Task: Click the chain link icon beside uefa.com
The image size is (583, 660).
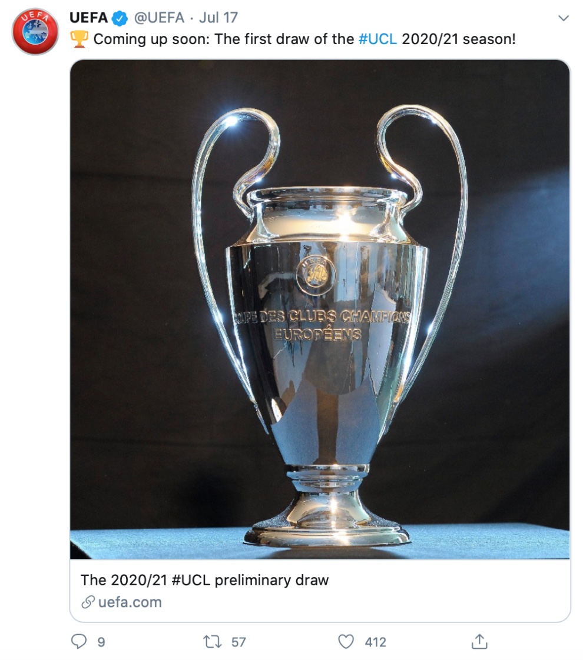Action: click(x=88, y=602)
